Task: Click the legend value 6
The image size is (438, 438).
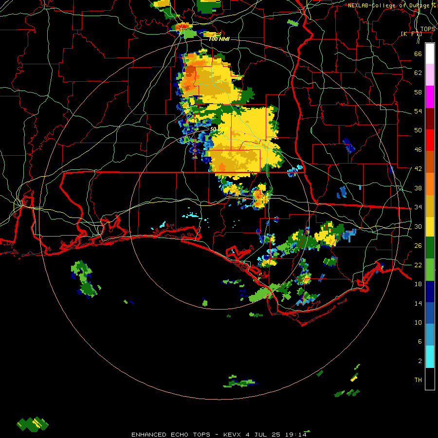Action: 420,342
